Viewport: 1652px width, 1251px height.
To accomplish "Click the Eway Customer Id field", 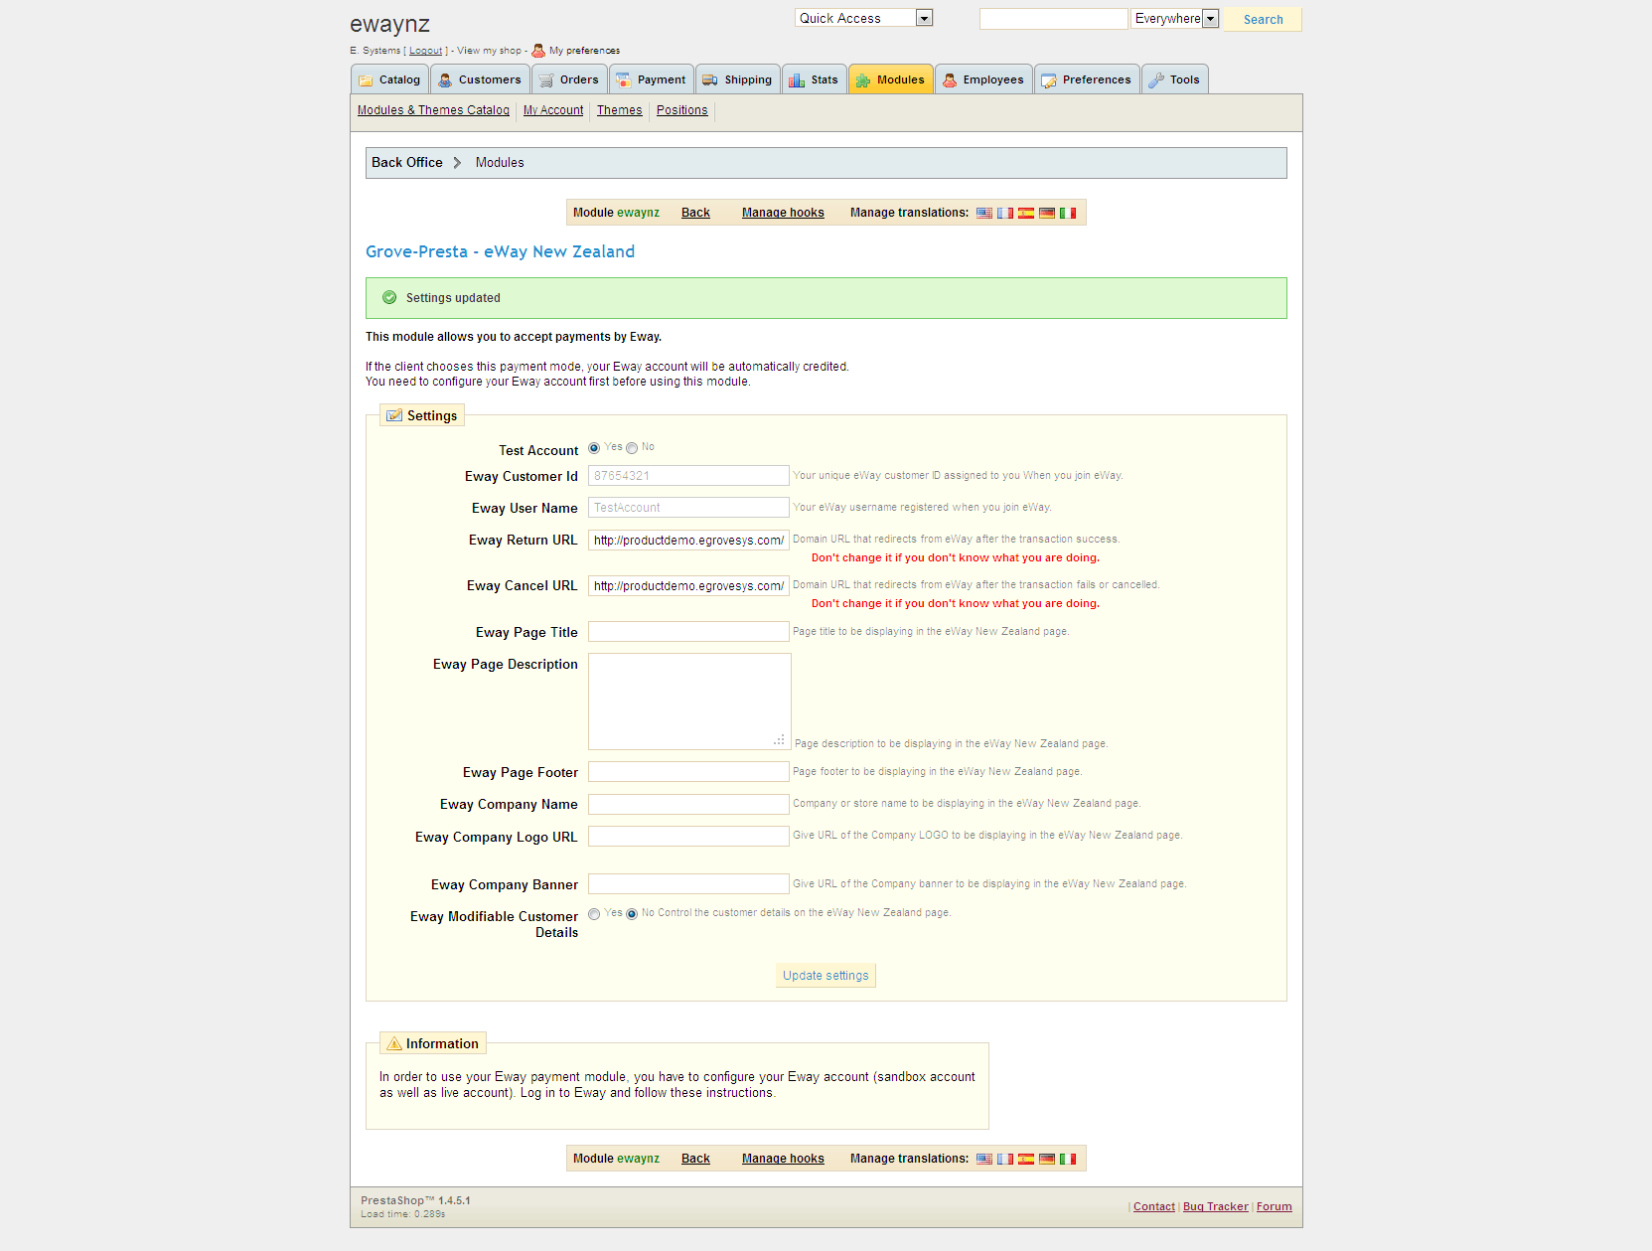I will pyautogui.click(x=688, y=476).
